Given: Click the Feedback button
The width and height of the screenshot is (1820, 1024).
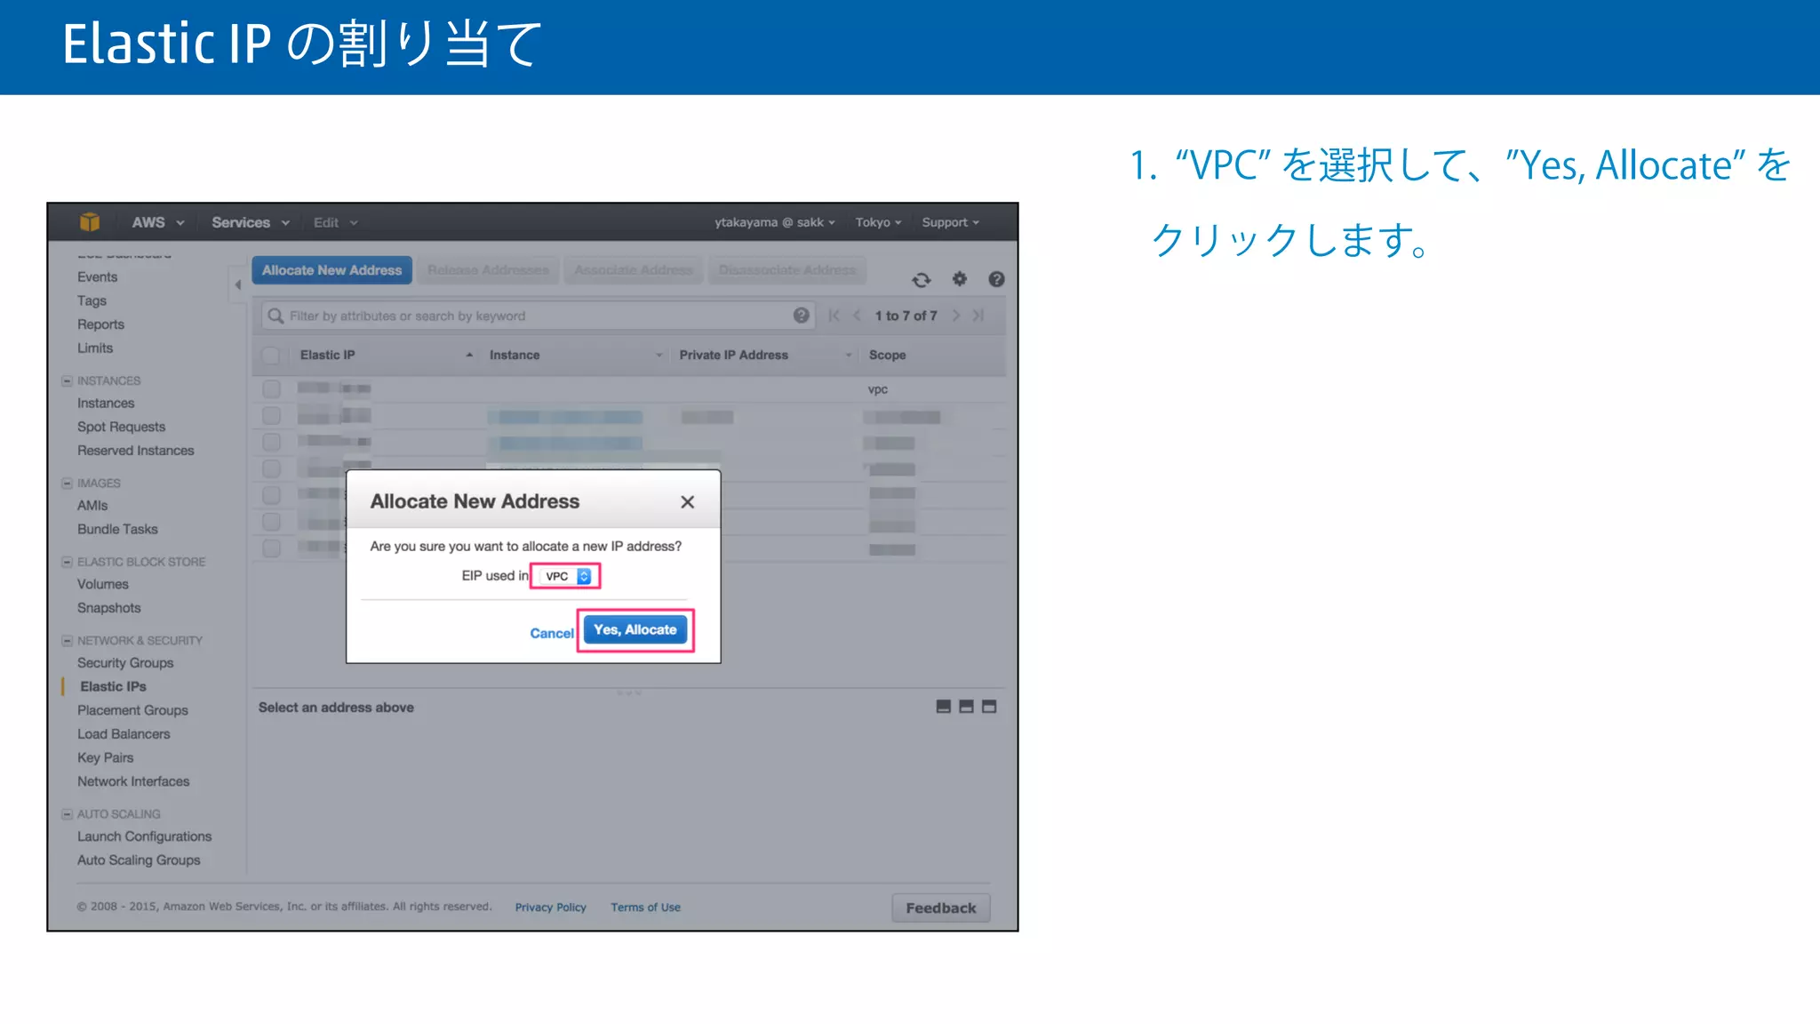Looking at the screenshot, I should click(x=941, y=908).
